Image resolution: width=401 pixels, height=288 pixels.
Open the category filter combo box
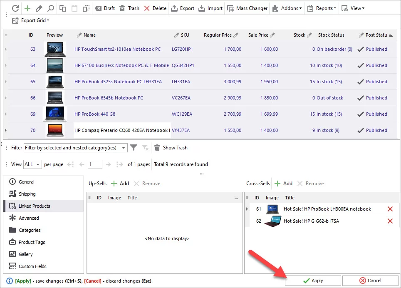click(76, 148)
